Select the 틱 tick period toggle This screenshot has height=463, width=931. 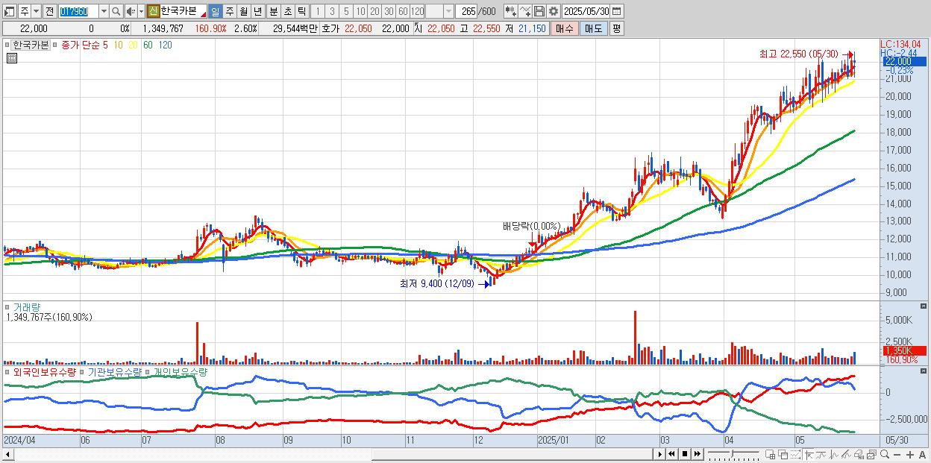point(301,11)
